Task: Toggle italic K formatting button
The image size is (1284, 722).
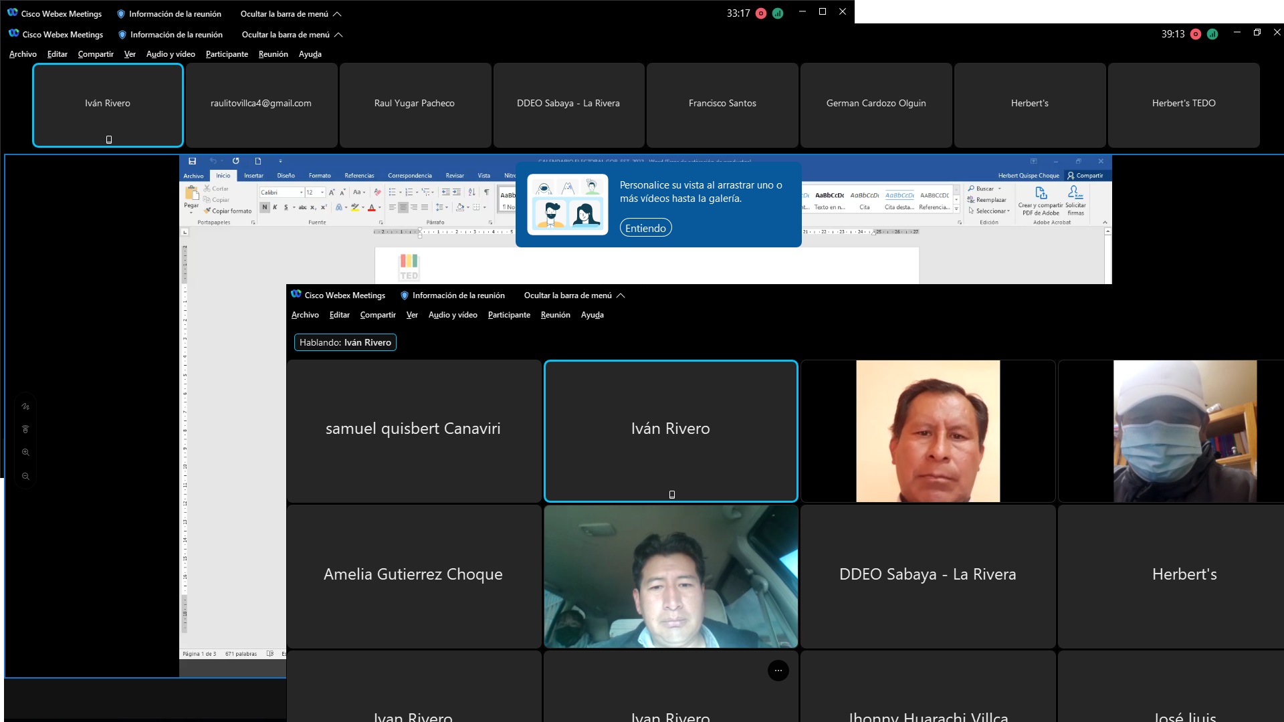Action: [x=275, y=207]
